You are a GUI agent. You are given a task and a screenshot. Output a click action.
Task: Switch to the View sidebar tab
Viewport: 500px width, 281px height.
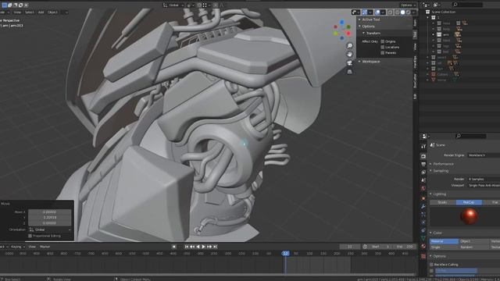pos(415,47)
